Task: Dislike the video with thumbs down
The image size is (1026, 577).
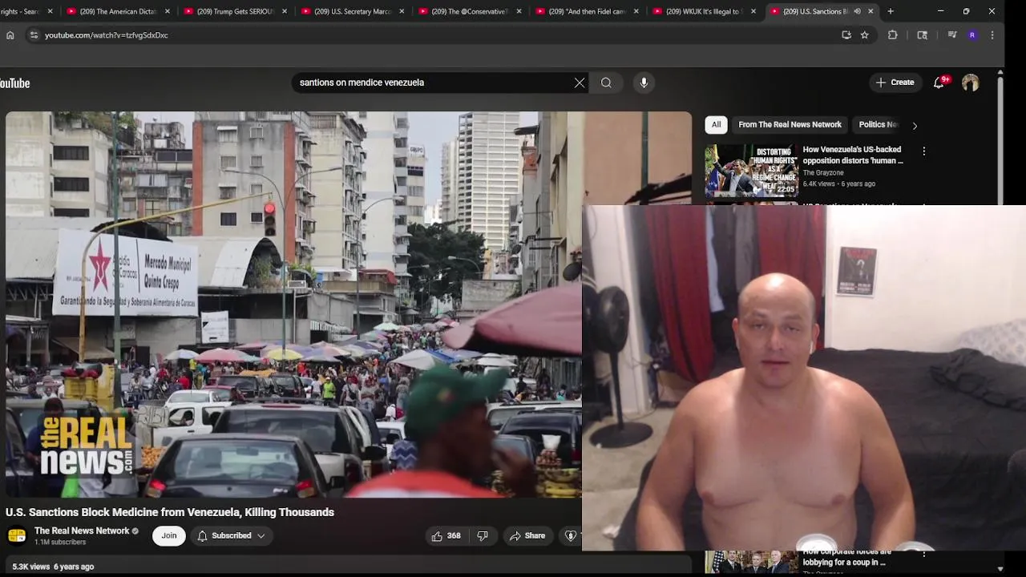Action: click(x=483, y=535)
